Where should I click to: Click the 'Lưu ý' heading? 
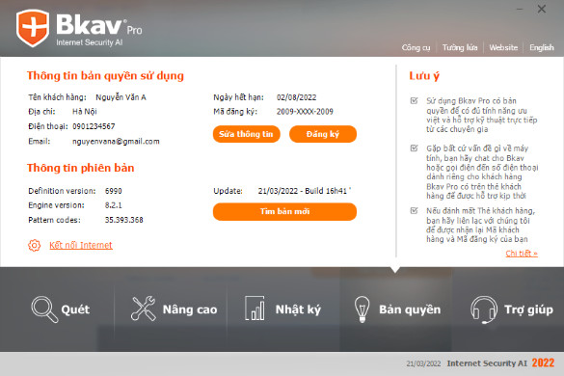(x=424, y=75)
